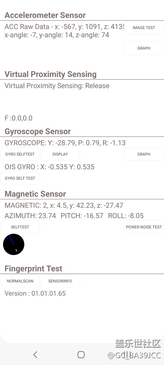Open fingerprint SENSORINFO
This screenshot has height=365, width=164.
coord(60,281)
